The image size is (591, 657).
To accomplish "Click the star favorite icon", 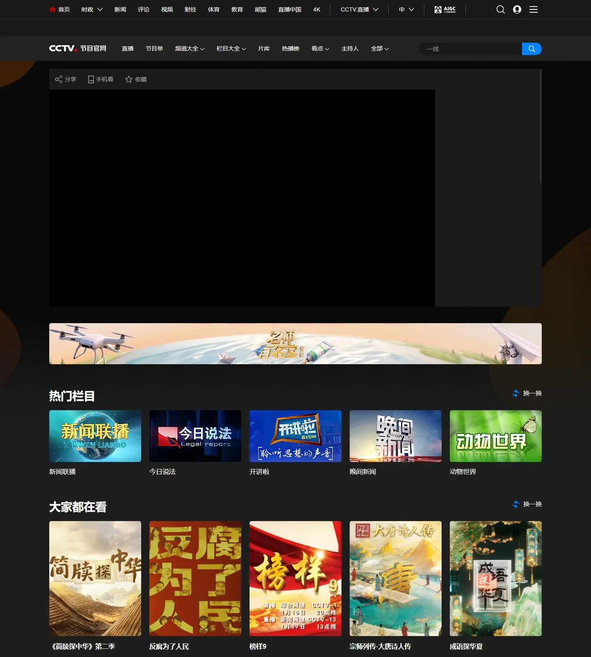I will click(129, 79).
